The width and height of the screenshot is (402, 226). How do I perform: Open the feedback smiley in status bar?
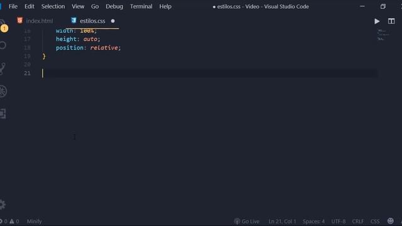pos(391,221)
